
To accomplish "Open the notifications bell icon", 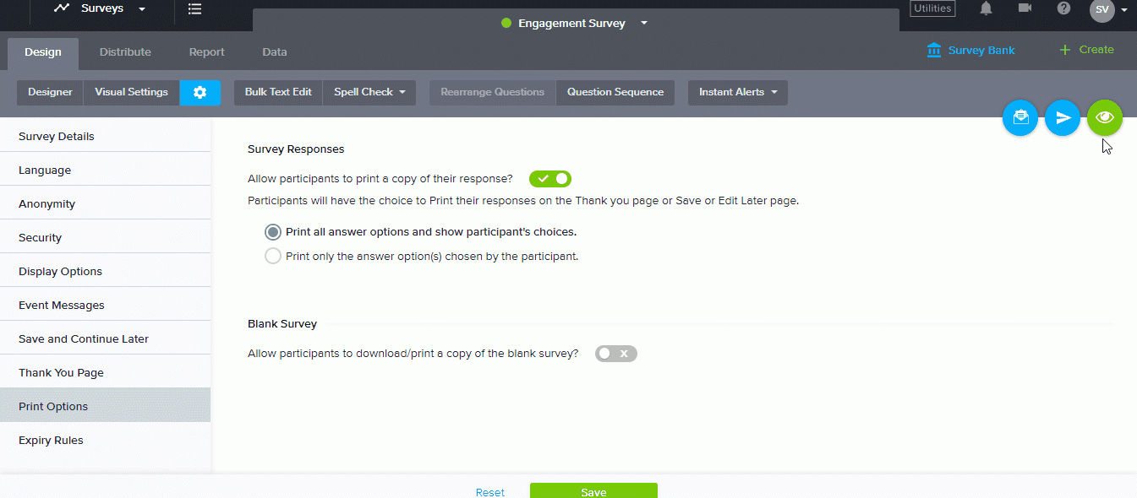I will pos(986,8).
